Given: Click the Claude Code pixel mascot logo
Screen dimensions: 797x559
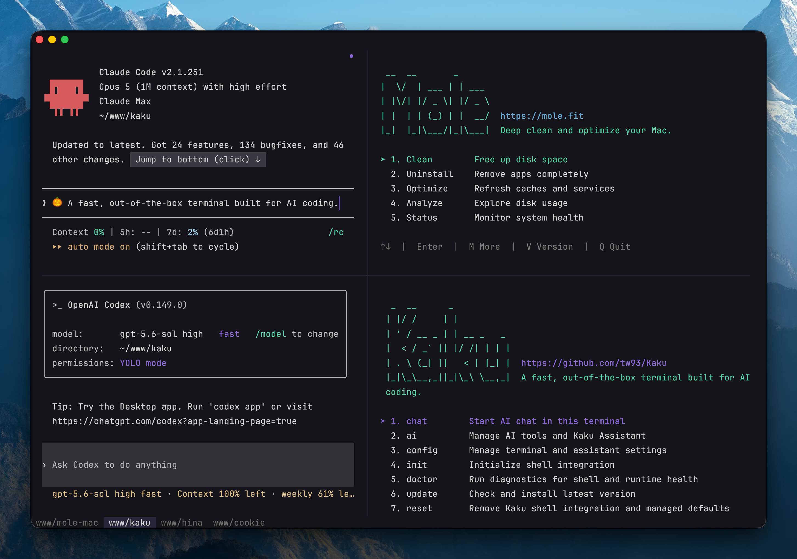Looking at the screenshot, I should (66, 98).
